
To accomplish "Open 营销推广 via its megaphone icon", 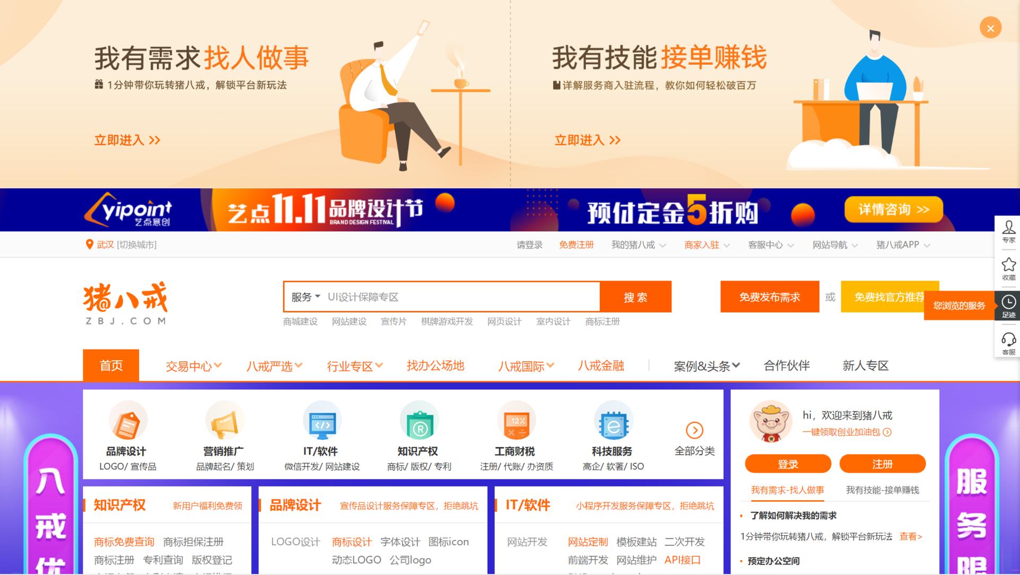I will 225,422.
